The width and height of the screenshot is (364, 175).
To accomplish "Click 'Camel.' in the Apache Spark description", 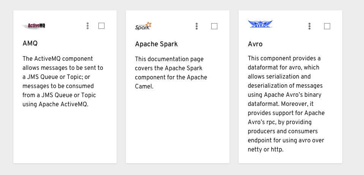I will click(144, 87).
